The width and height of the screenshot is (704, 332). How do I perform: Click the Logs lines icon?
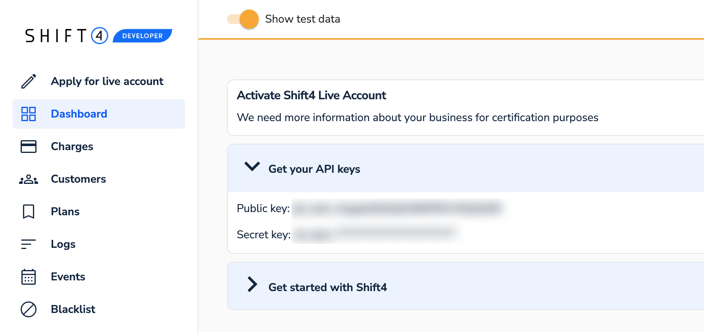(x=29, y=244)
